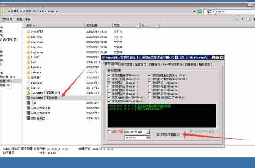Sort by the 类型 column header
Screen dimensions: 255x168
126,25
